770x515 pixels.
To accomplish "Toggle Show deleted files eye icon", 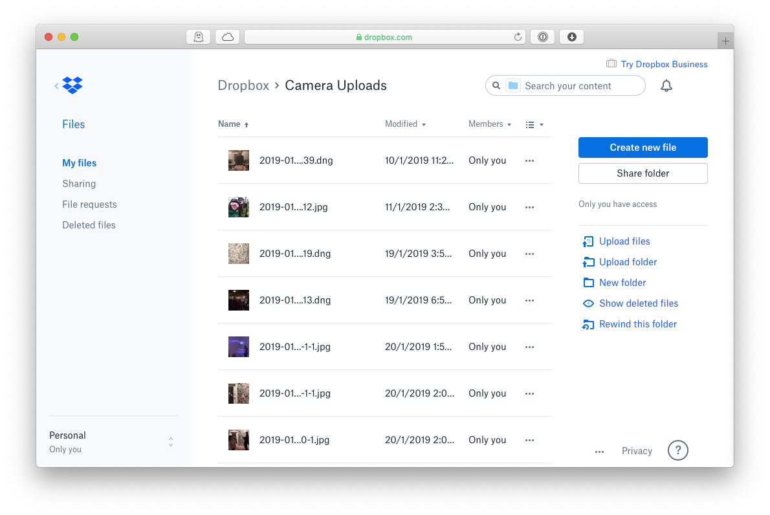I will pos(588,303).
